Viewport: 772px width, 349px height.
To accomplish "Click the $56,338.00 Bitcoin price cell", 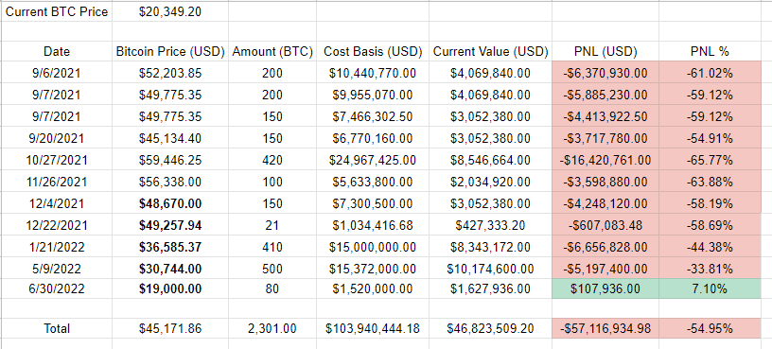I will pyautogui.click(x=170, y=182).
